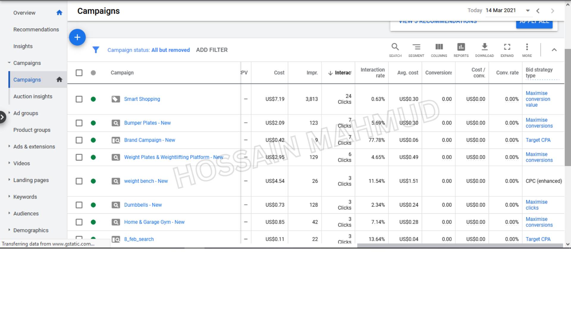This screenshot has width=571, height=321.
Task: Click Target CPA for Brand Campaign row
Action: [538, 140]
